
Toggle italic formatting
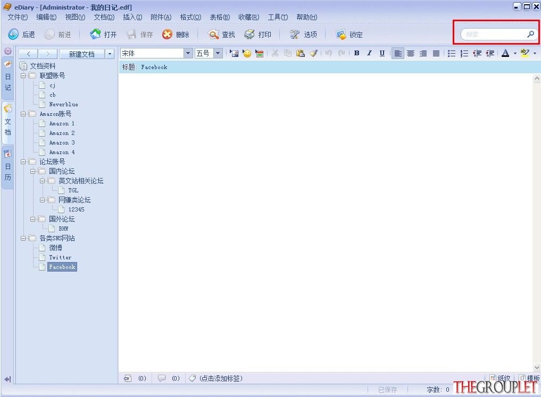pos(369,53)
